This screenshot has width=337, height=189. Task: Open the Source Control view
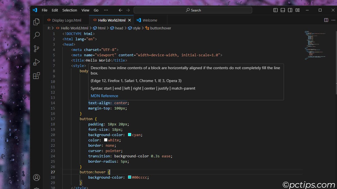pyautogui.click(x=37, y=49)
